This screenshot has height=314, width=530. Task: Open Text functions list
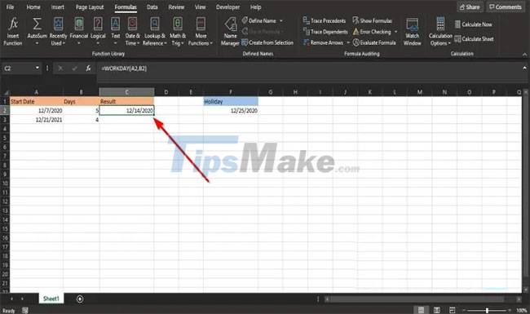coord(116,32)
